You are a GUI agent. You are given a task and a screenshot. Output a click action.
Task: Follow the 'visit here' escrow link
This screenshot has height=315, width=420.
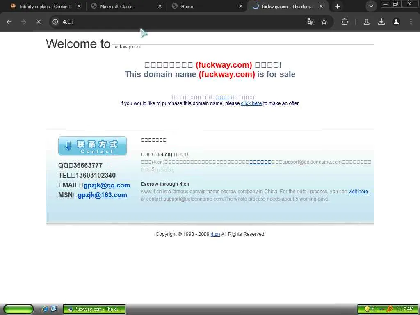pyautogui.click(x=358, y=192)
